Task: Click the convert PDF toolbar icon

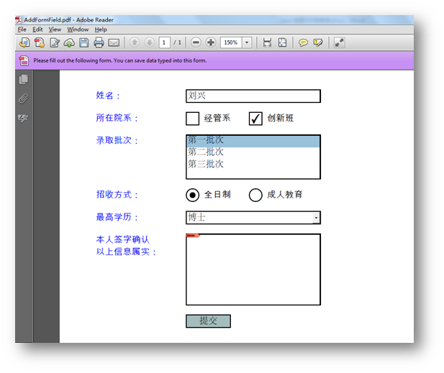Action: point(40,42)
